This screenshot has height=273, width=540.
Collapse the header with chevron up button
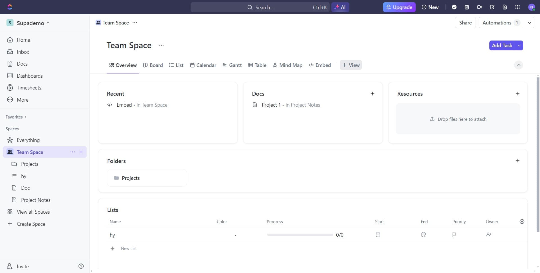point(518,65)
